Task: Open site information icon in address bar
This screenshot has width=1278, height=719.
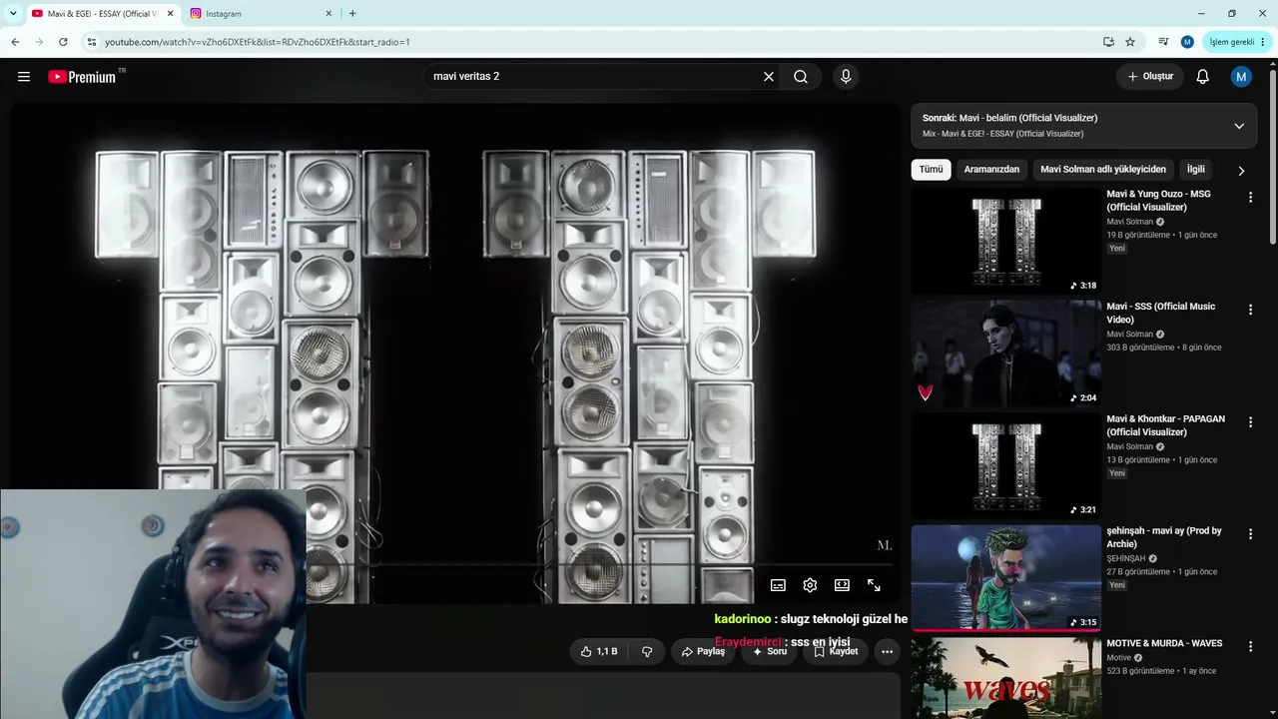Action: pyautogui.click(x=91, y=42)
